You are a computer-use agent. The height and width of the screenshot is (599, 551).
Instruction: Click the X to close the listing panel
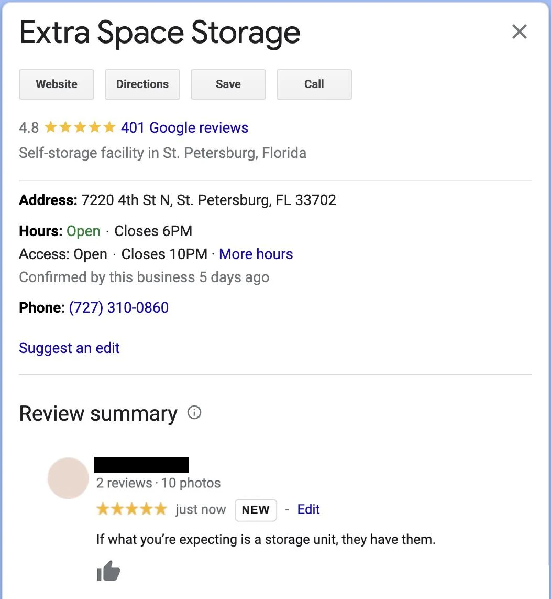point(519,31)
